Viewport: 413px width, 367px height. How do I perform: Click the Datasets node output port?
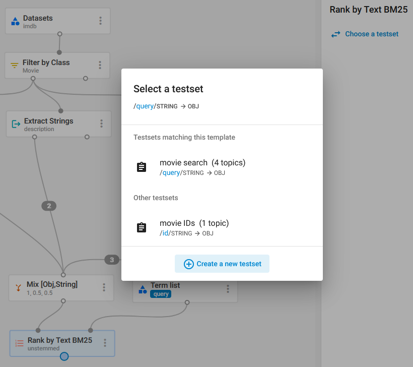(60, 34)
